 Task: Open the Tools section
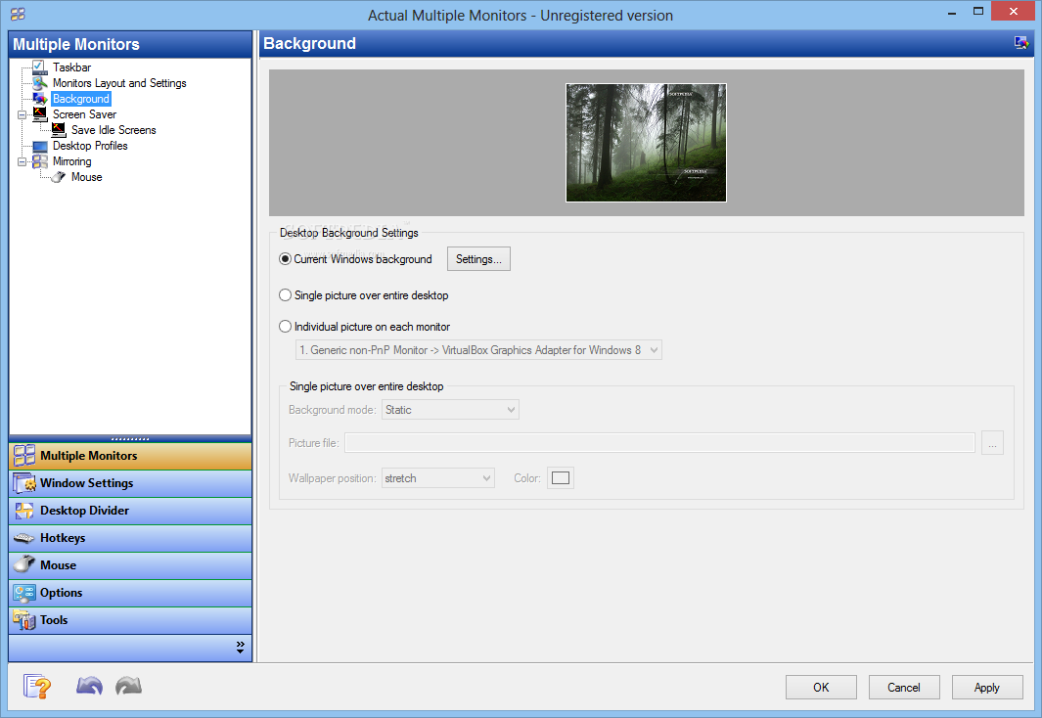tap(130, 620)
